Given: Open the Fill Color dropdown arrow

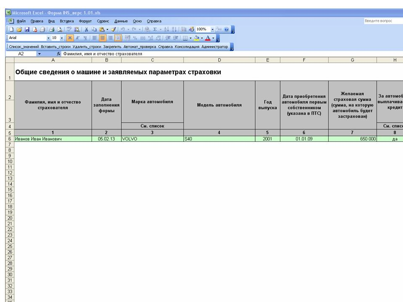Looking at the screenshot, I should click(202, 38).
